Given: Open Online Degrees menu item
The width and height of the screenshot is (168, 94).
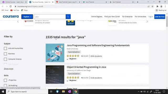Looking at the screenshot, I should [x=97, y=17].
